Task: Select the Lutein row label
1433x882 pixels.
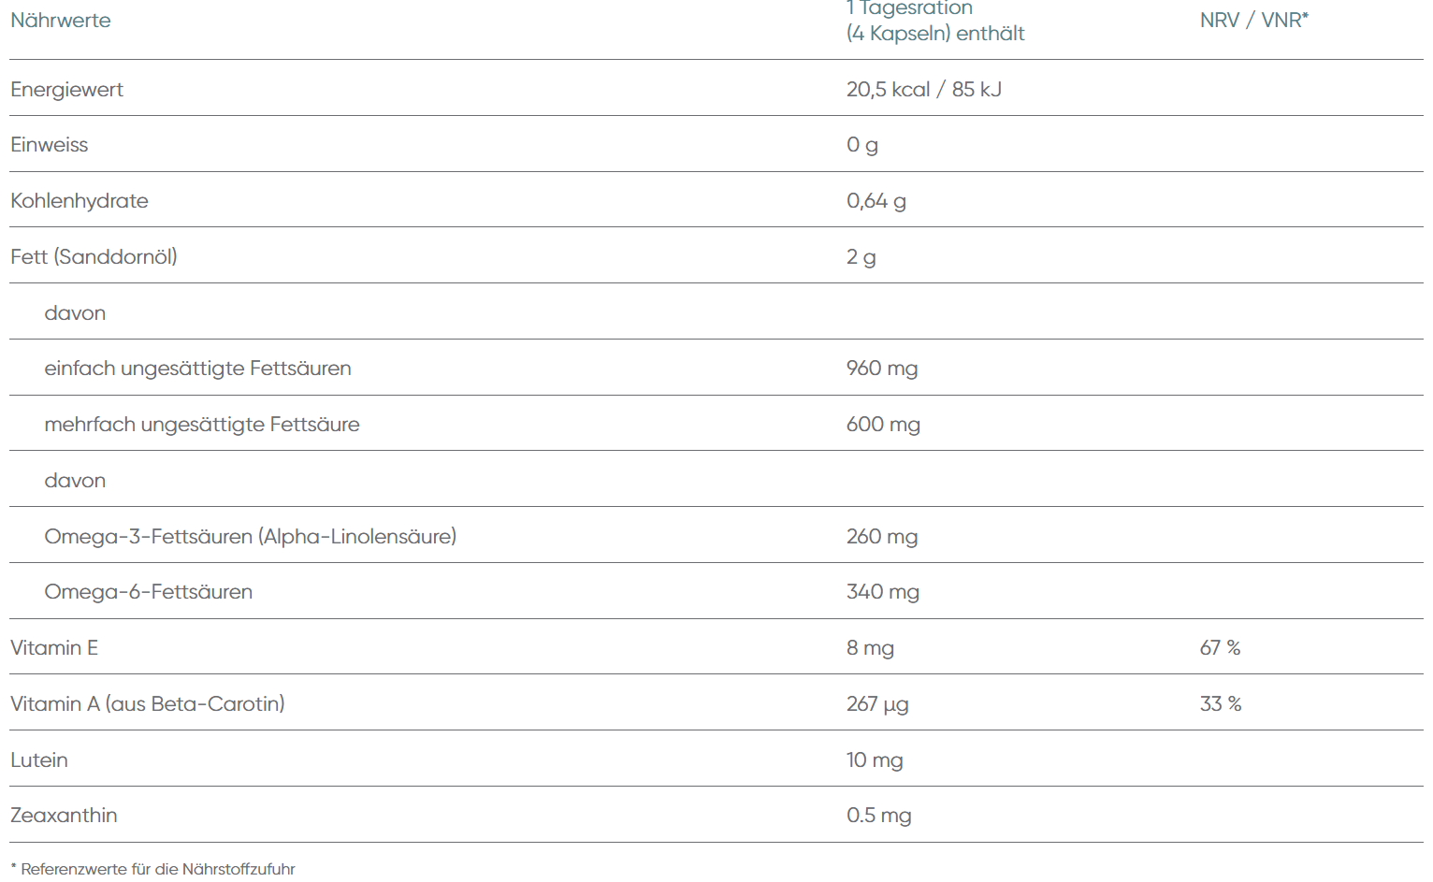Action: point(39,760)
